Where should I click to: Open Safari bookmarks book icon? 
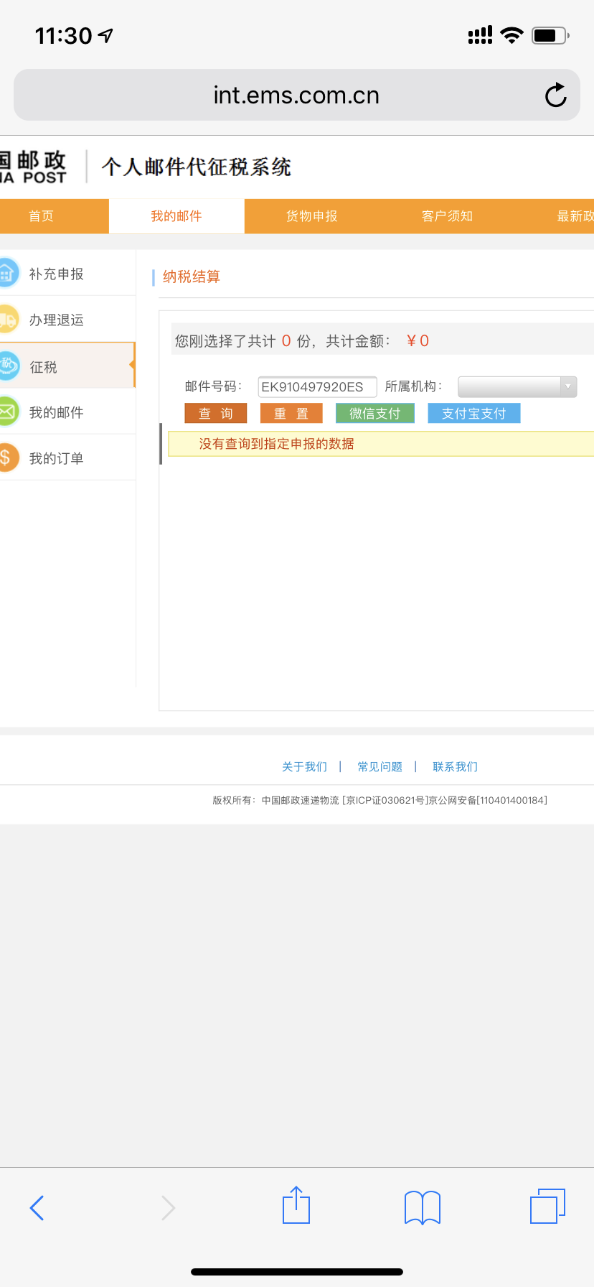pos(423,1207)
